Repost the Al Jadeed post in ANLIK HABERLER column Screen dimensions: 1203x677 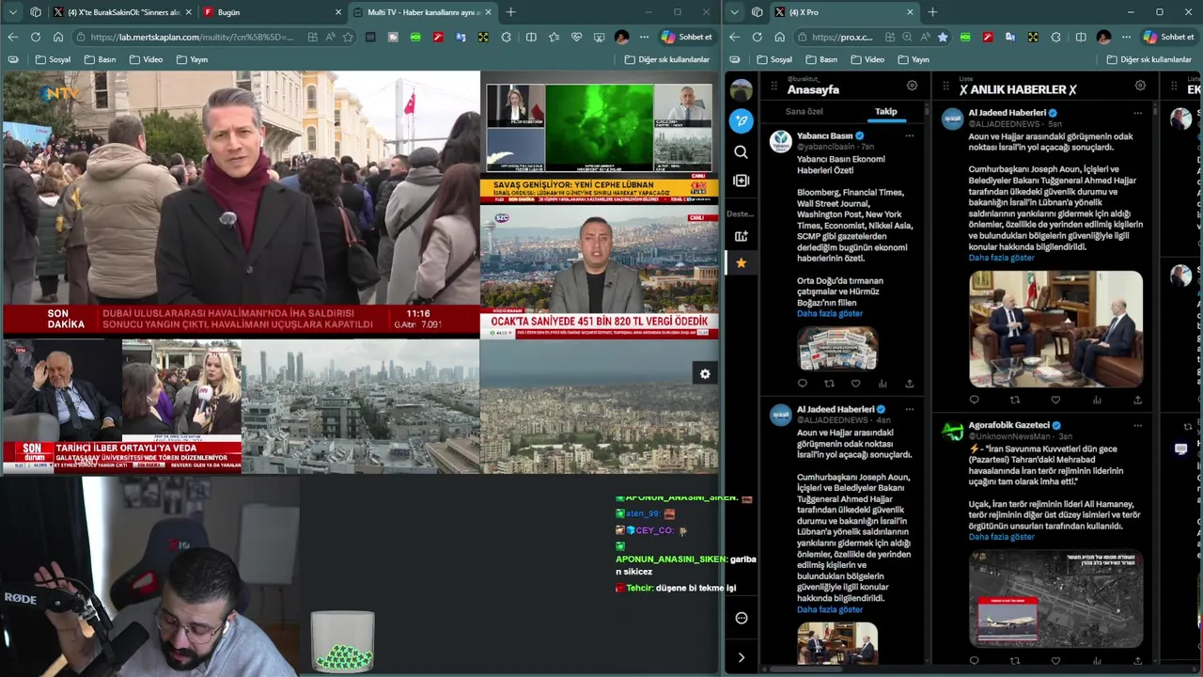(1015, 400)
